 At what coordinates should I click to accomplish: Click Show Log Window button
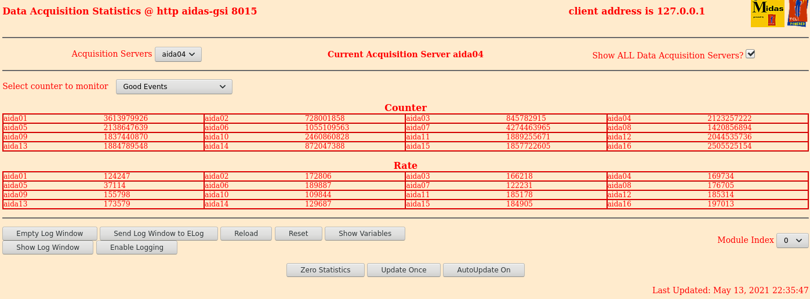[48, 248]
